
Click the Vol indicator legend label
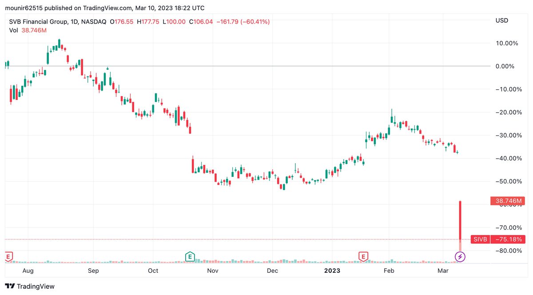point(13,30)
